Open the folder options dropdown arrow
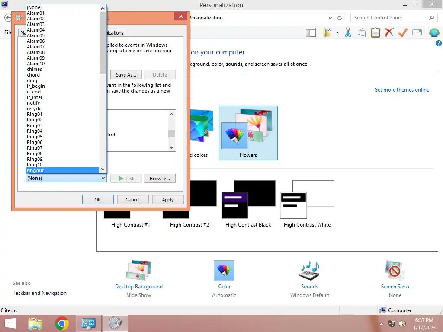The image size is (443, 332). pyautogui.click(x=337, y=32)
